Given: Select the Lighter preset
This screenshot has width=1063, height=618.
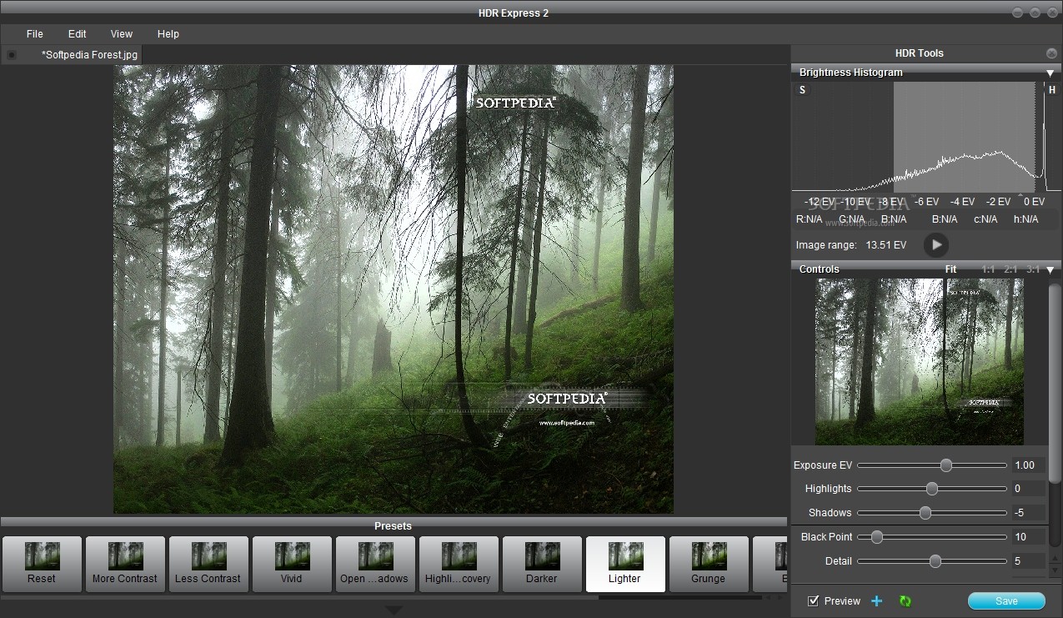Looking at the screenshot, I should click(x=625, y=565).
